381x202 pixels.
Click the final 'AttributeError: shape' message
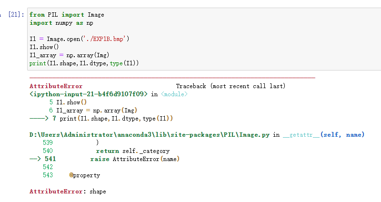(x=68, y=192)
